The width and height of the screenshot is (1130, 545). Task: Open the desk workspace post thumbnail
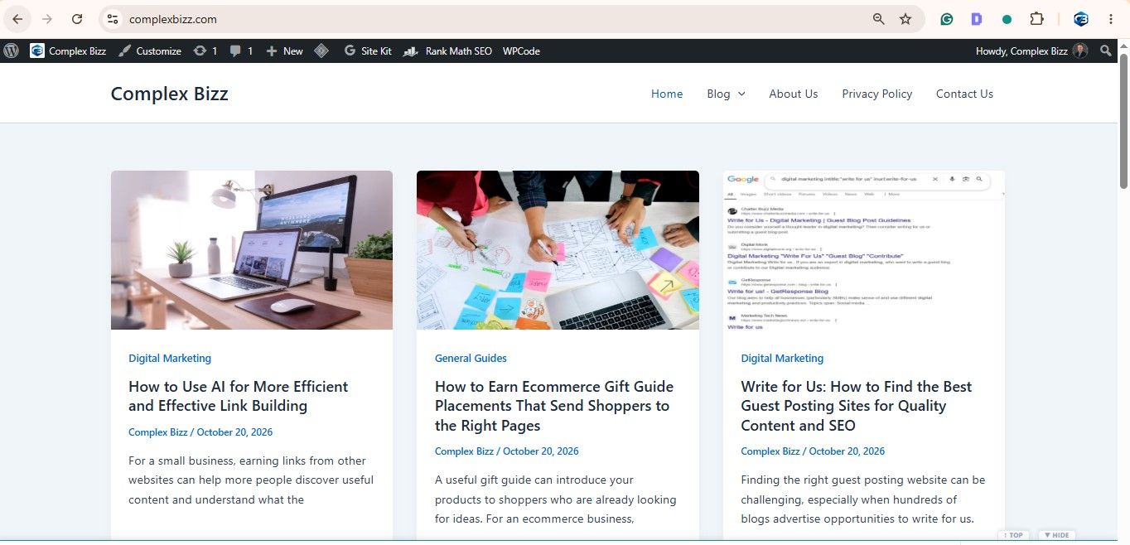point(252,250)
